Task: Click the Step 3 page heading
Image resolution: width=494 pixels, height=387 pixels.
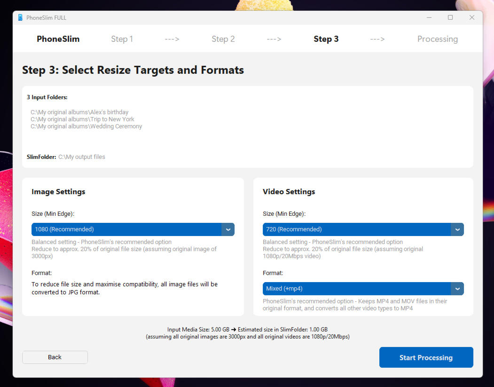Action: (x=133, y=70)
